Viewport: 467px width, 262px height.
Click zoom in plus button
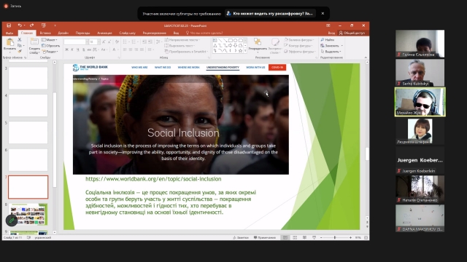point(350,238)
